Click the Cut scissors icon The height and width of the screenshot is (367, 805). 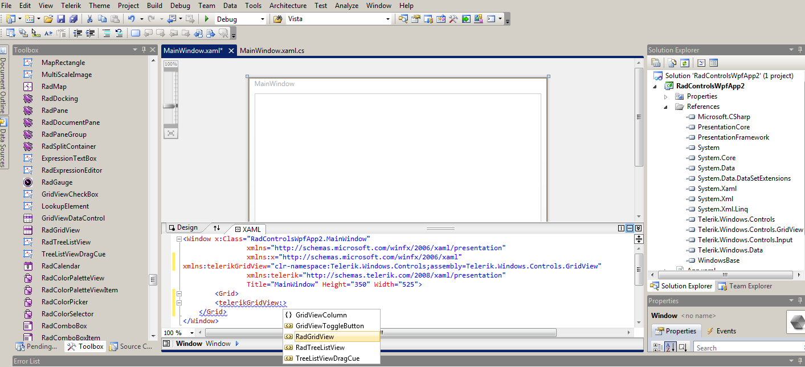[89, 19]
